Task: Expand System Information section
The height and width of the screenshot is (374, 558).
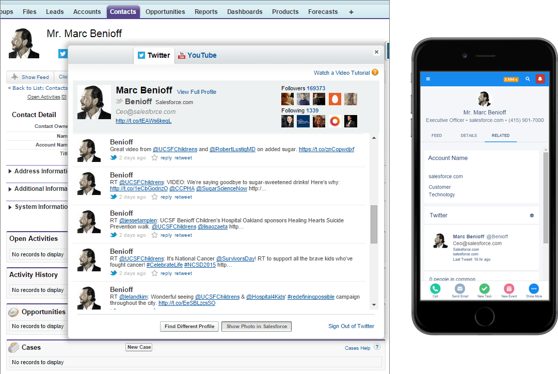Action: pyautogui.click(x=10, y=207)
